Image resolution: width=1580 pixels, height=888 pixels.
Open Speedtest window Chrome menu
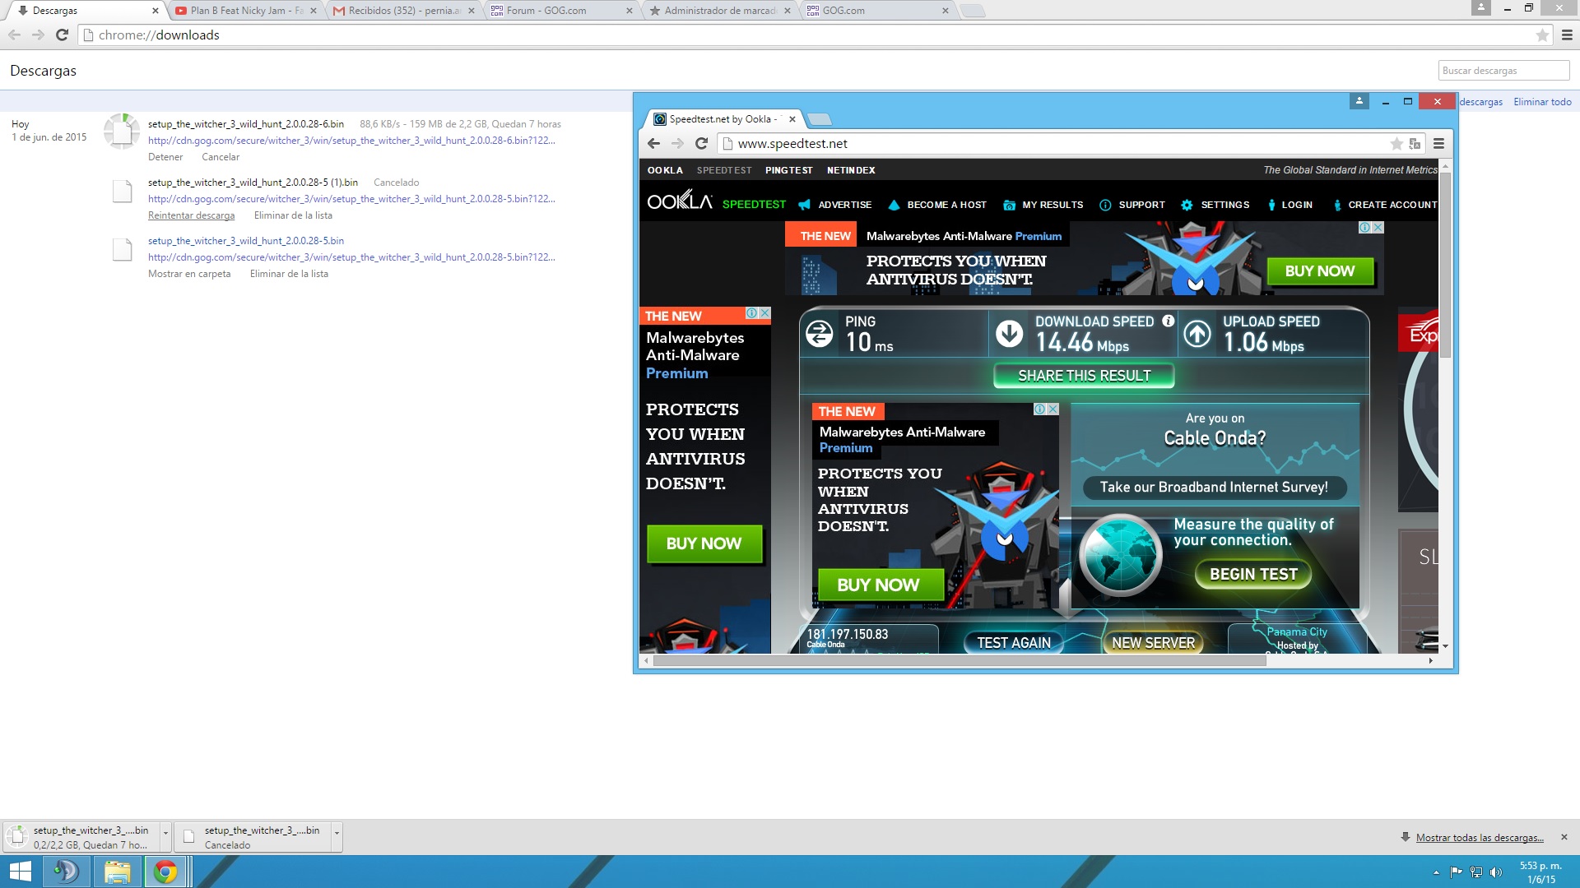1438,143
